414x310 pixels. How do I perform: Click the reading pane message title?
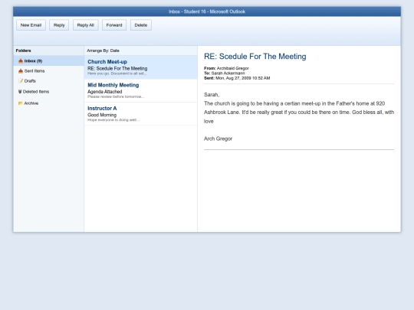tap(255, 56)
